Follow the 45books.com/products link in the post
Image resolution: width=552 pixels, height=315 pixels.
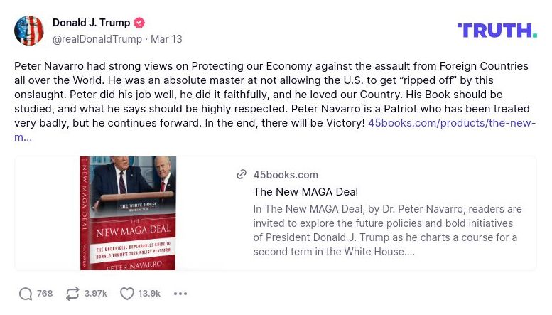coord(451,123)
